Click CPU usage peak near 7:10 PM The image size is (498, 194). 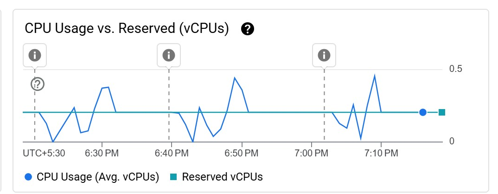tap(375, 75)
